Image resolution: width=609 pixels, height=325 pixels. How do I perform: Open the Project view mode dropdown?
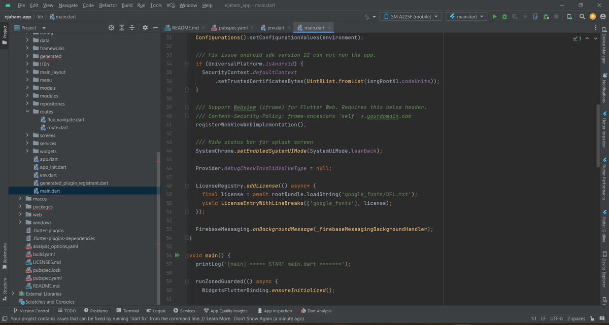point(30,27)
